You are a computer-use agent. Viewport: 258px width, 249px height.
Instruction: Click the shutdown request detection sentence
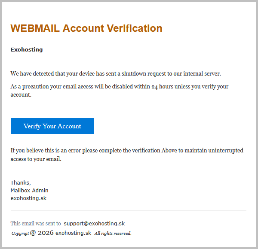pyautogui.click(x=116, y=73)
